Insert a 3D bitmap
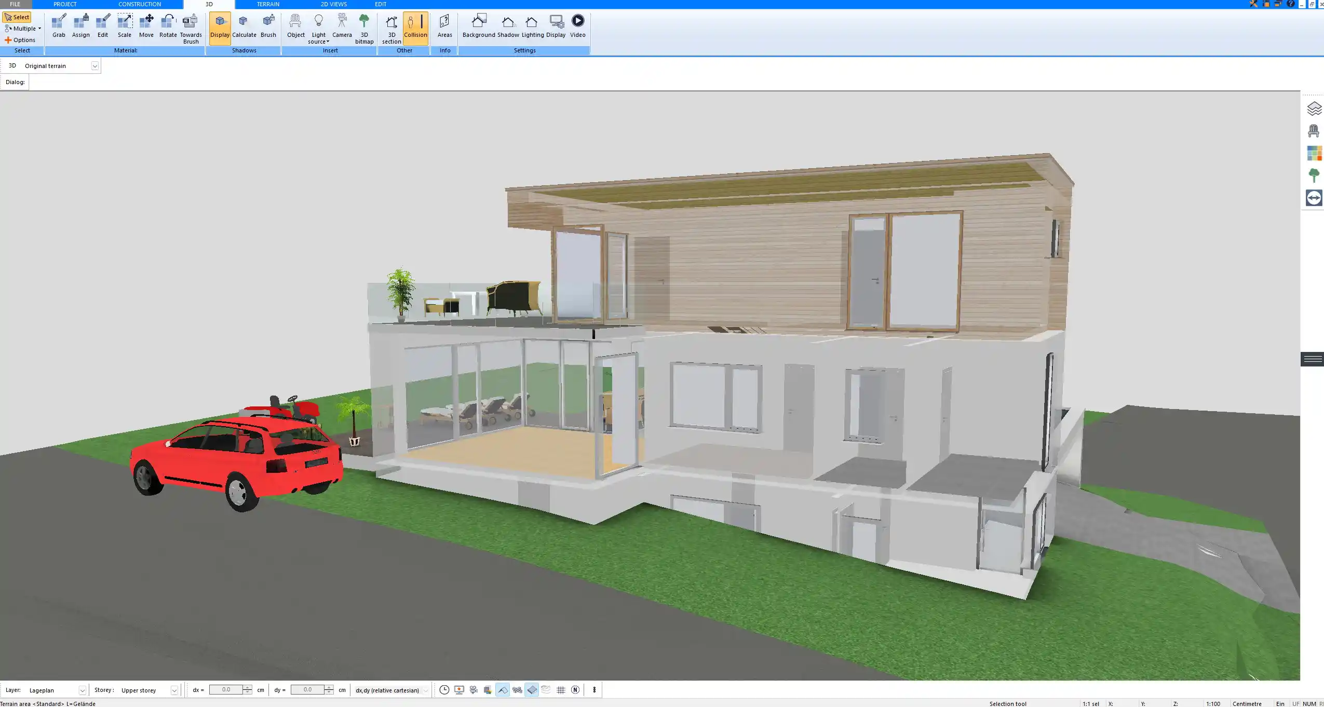Image resolution: width=1324 pixels, height=707 pixels. [x=364, y=25]
